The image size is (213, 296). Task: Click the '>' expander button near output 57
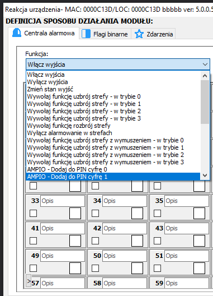(29, 281)
